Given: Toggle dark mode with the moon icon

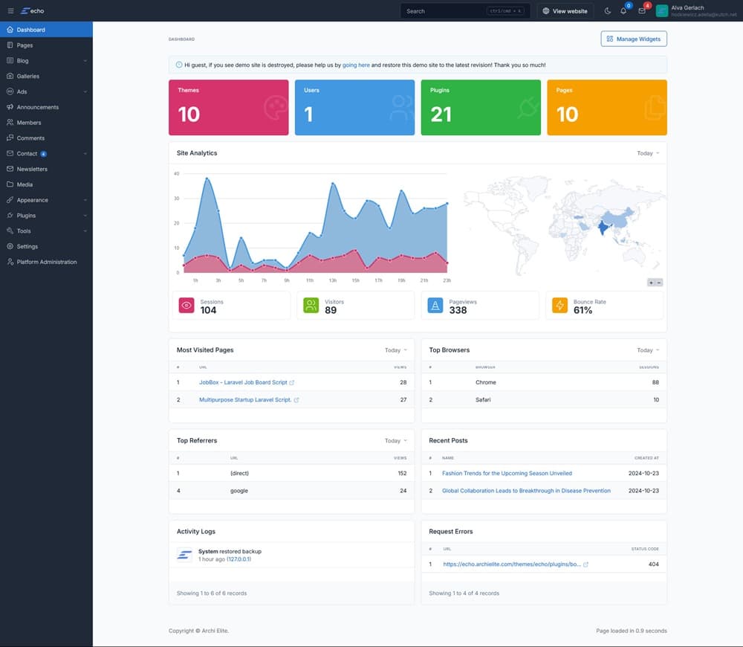Looking at the screenshot, I should [608, 11].
